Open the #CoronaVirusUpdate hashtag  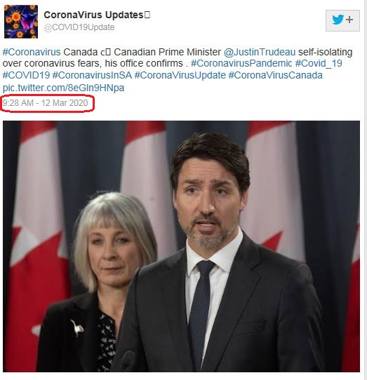tap(180, 75)
